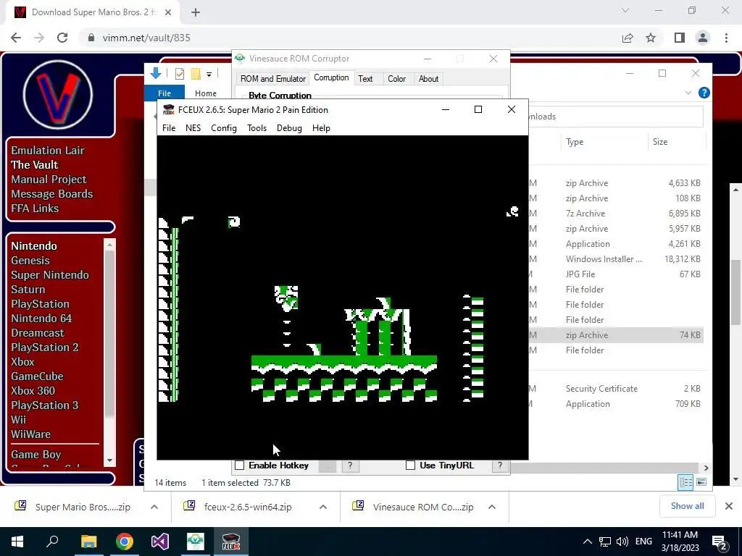This screenshot has width=742, height=556.
Task: Open the Tools menu in FCEUX
Action: 257,128
